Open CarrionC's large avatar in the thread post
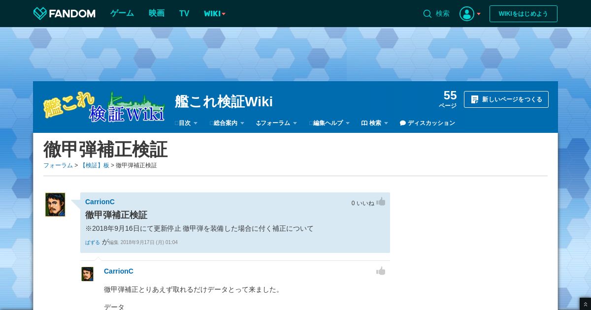The width and height of the screenshot is (591, 310). pyautogui.click(x=55, y=205)
